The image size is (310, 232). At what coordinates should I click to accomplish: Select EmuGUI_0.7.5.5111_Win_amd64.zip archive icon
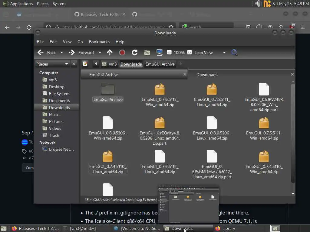coord(264,123)
